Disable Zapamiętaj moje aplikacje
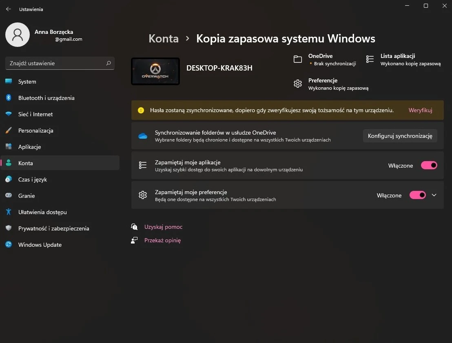Image resolution: width=452 pixels, height=343 pixels. 429,165
